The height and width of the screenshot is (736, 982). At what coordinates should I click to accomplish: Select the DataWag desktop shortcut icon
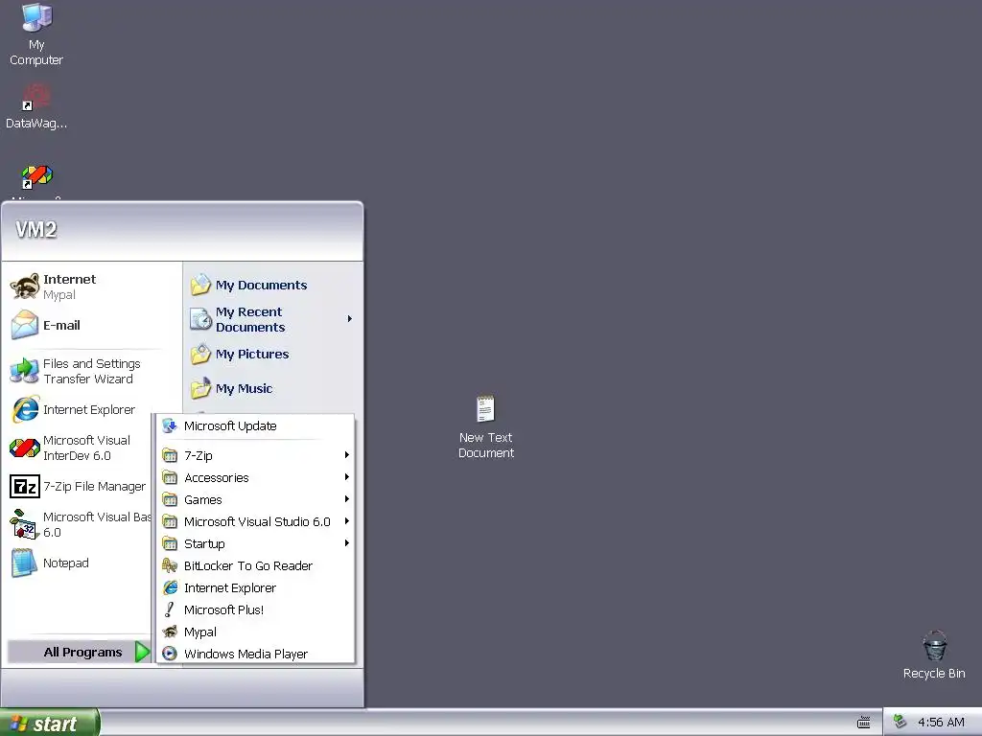[36, 97]
